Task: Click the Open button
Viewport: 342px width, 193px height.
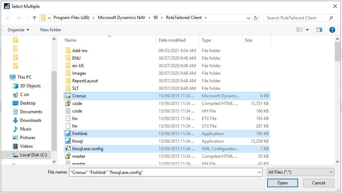Action: [282, 183]
